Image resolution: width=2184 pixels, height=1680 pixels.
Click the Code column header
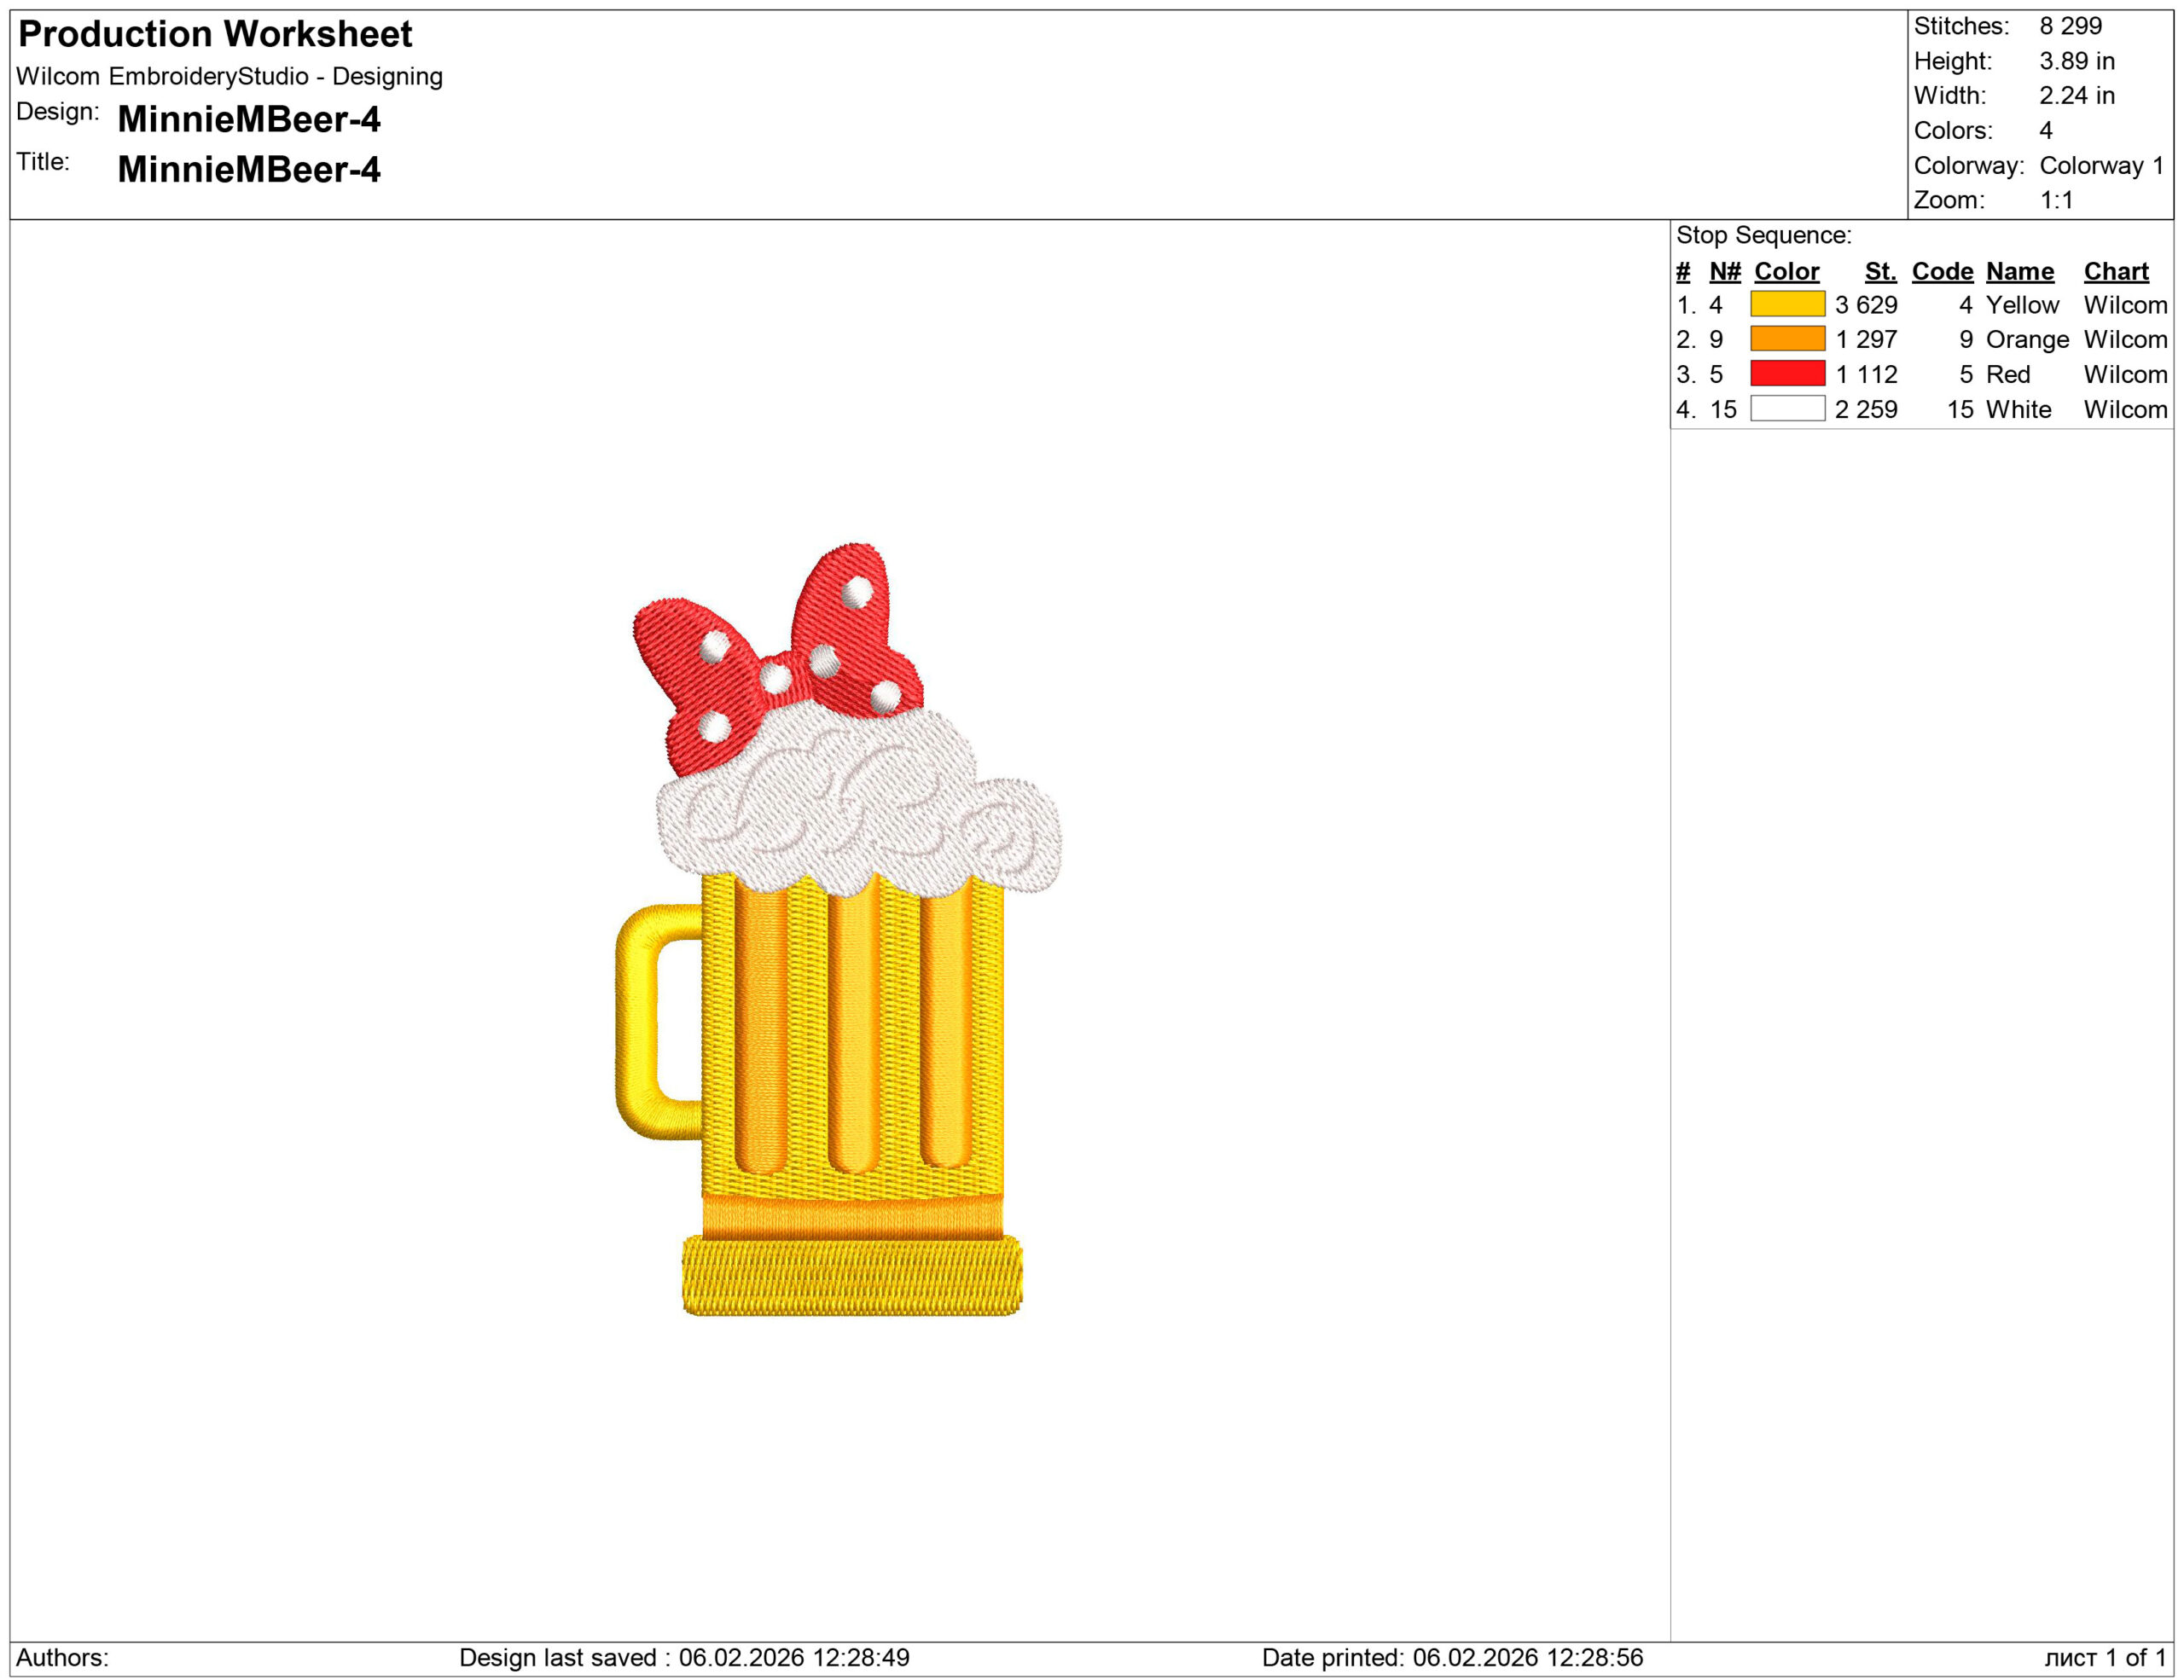coord(1942,272)
